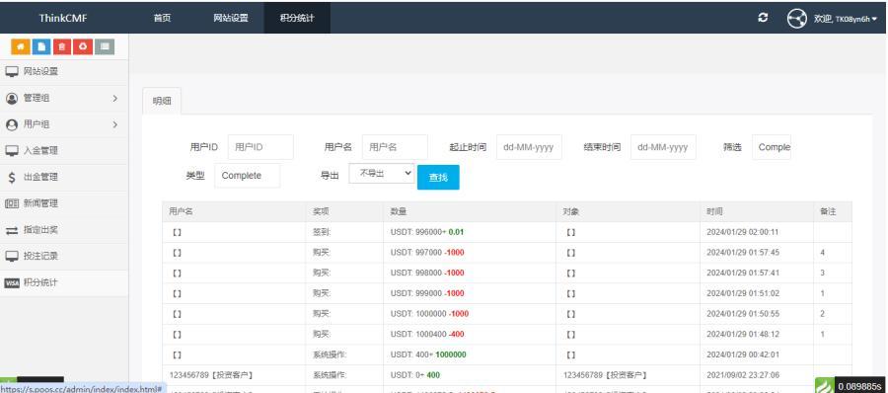The height and width of the screenshot is (393, 888).
Task: Click timestamp 2024/01/29 02:00:11
Action: click(x=742, y=232)
